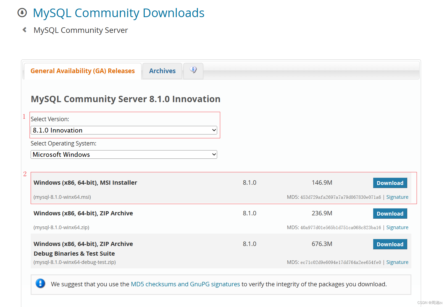Image resolution: width=447 pixels, height=307 pixels.
Task: Open the Select Version dropdown
Action: coord(123,130)
